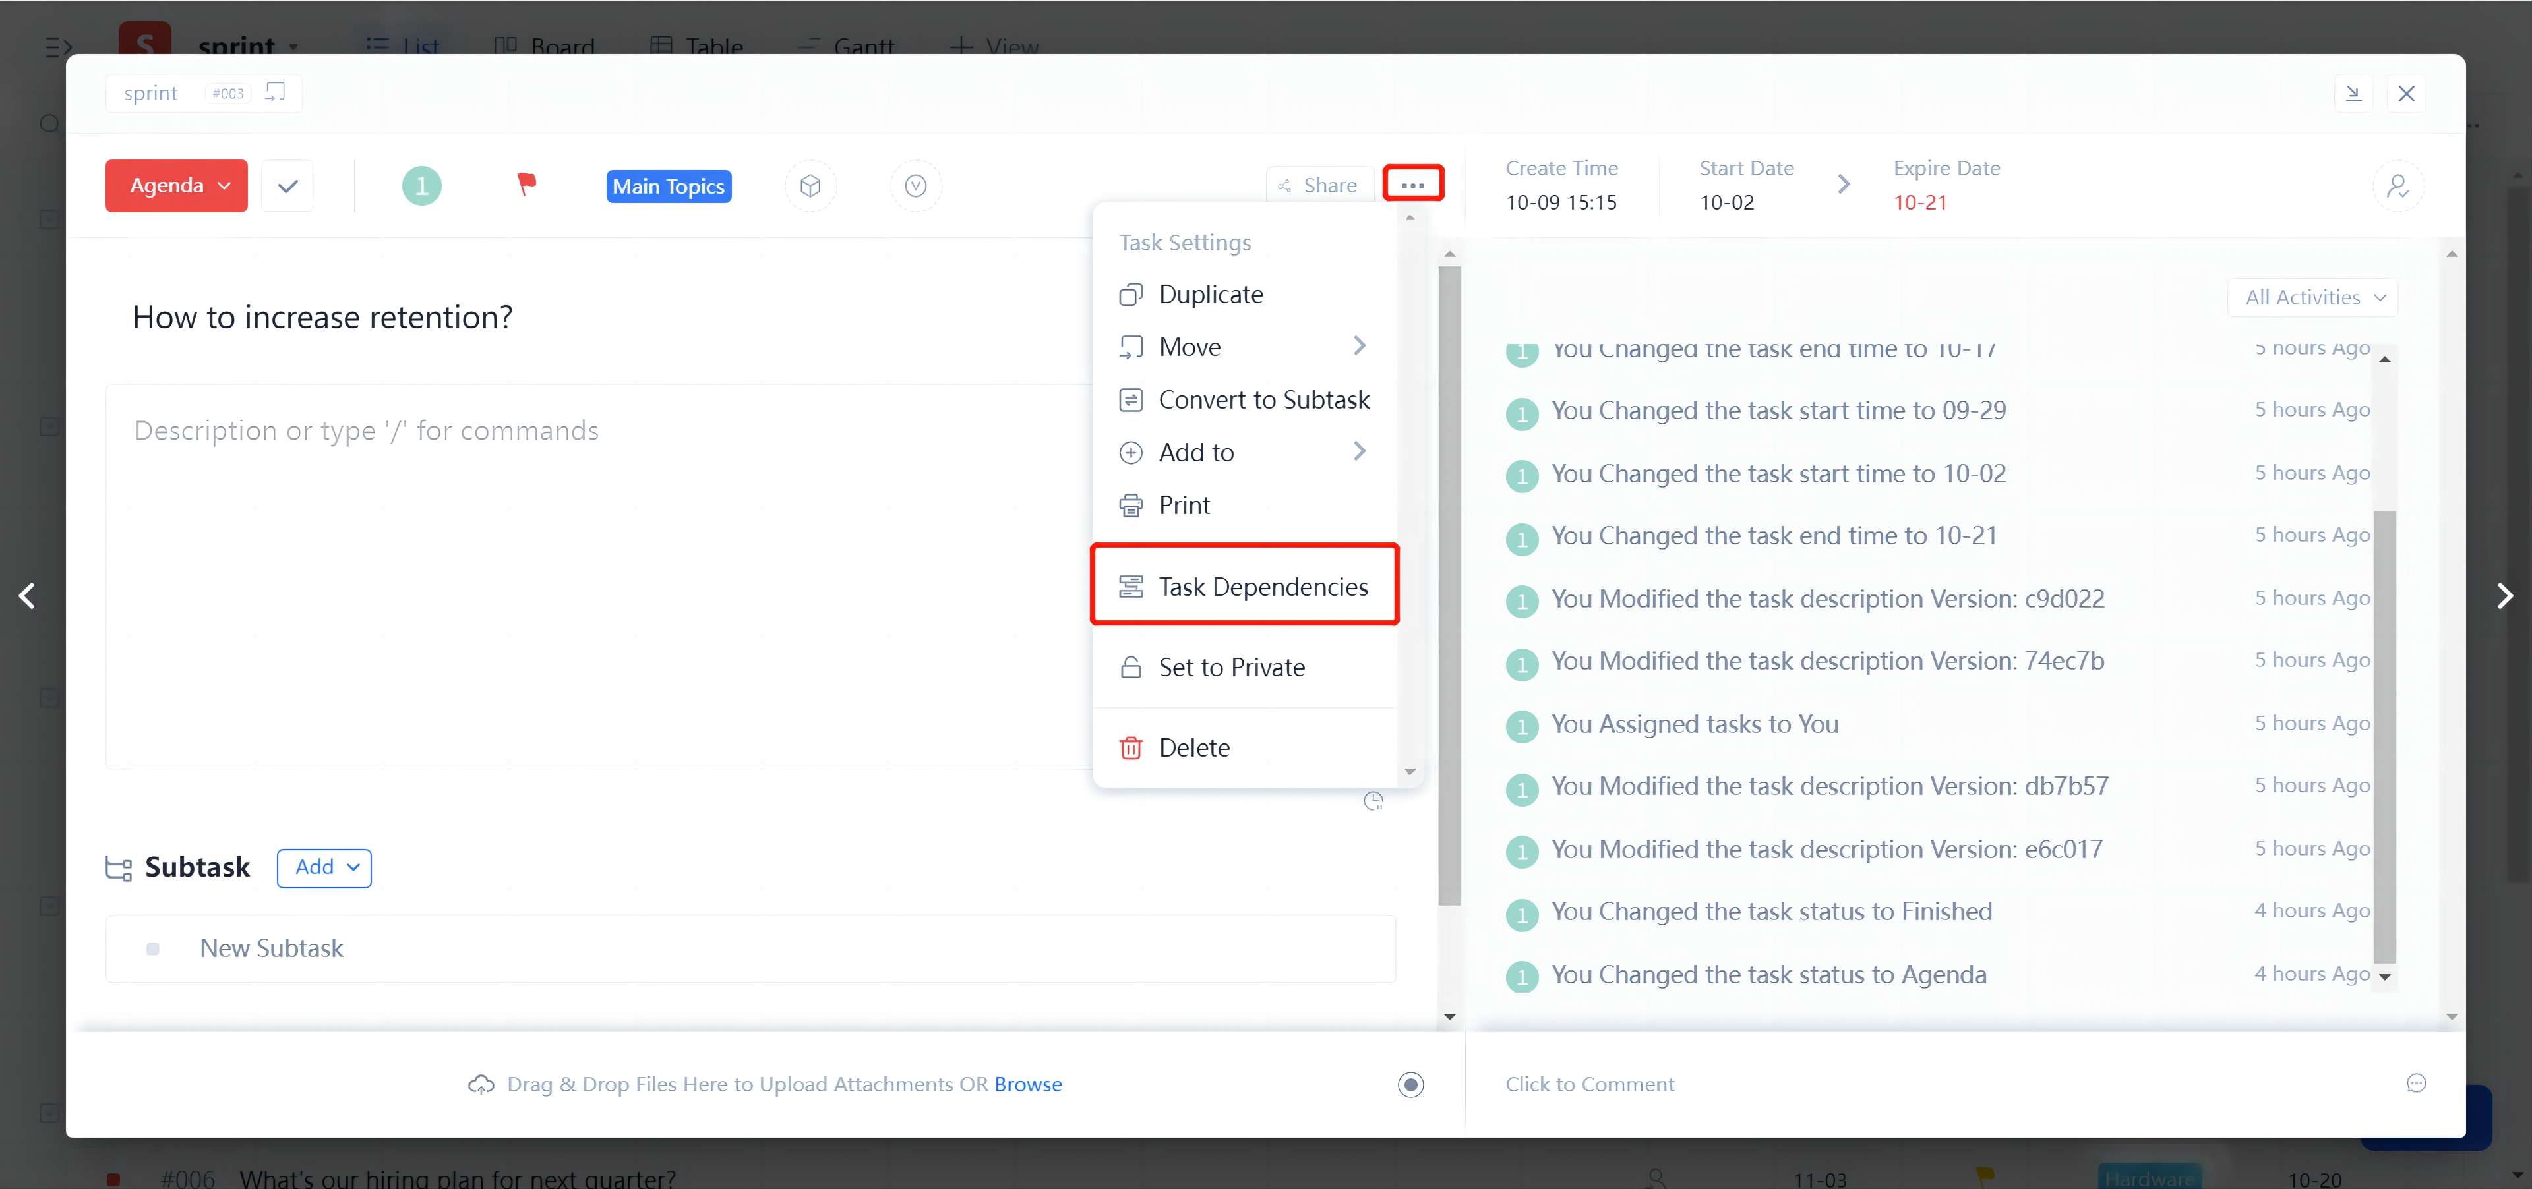
Task: Click the Click to Comment field
Action: click(x=1589, y=1084)
